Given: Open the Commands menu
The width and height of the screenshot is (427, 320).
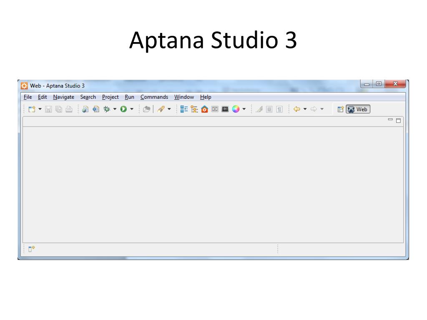Looking at the screenshot, I should tap(154, 97).
